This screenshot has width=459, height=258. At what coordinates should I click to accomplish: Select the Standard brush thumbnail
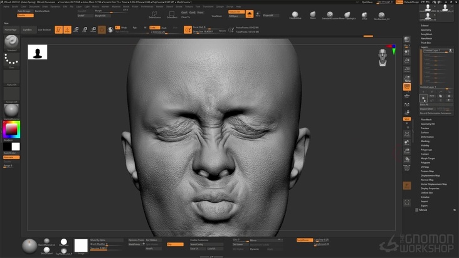(11, 42)
